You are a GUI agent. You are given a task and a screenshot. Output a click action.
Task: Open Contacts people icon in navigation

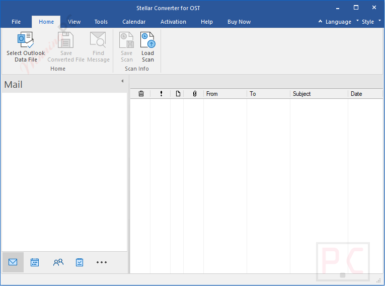tap(58, 262)
